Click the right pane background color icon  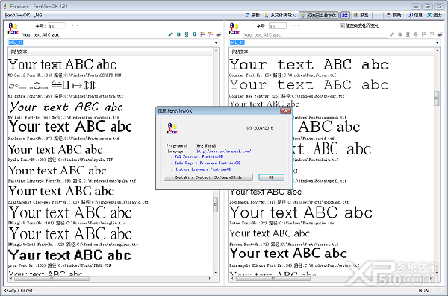click(x=432, y=34)
